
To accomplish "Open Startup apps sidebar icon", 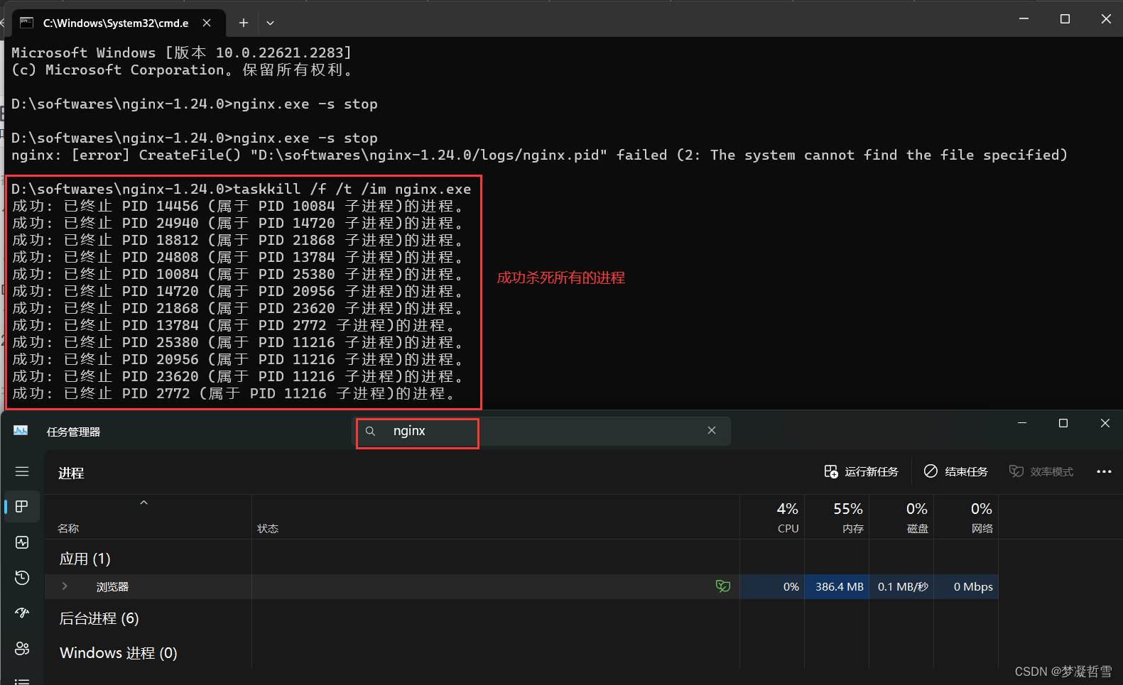I will (x=22, y=613).
